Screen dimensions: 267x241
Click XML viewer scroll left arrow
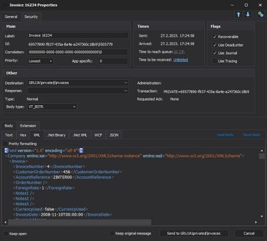click(5, 222)
